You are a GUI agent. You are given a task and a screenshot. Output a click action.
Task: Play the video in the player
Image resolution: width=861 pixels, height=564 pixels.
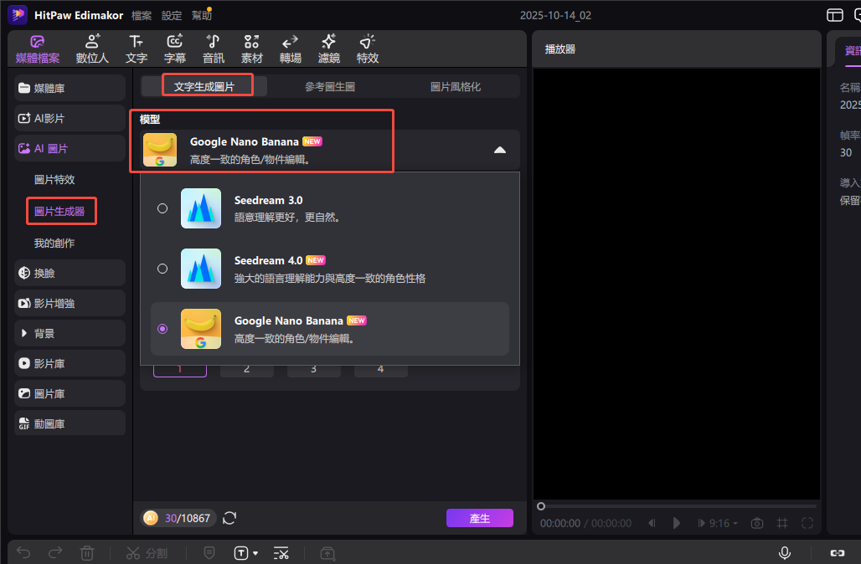[x=677, y=523]
